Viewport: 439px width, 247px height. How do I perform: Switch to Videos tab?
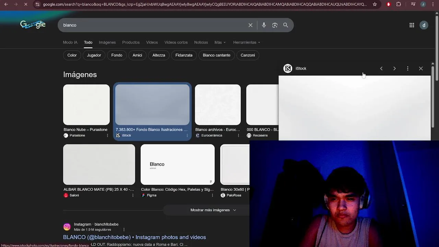point(152,43)
